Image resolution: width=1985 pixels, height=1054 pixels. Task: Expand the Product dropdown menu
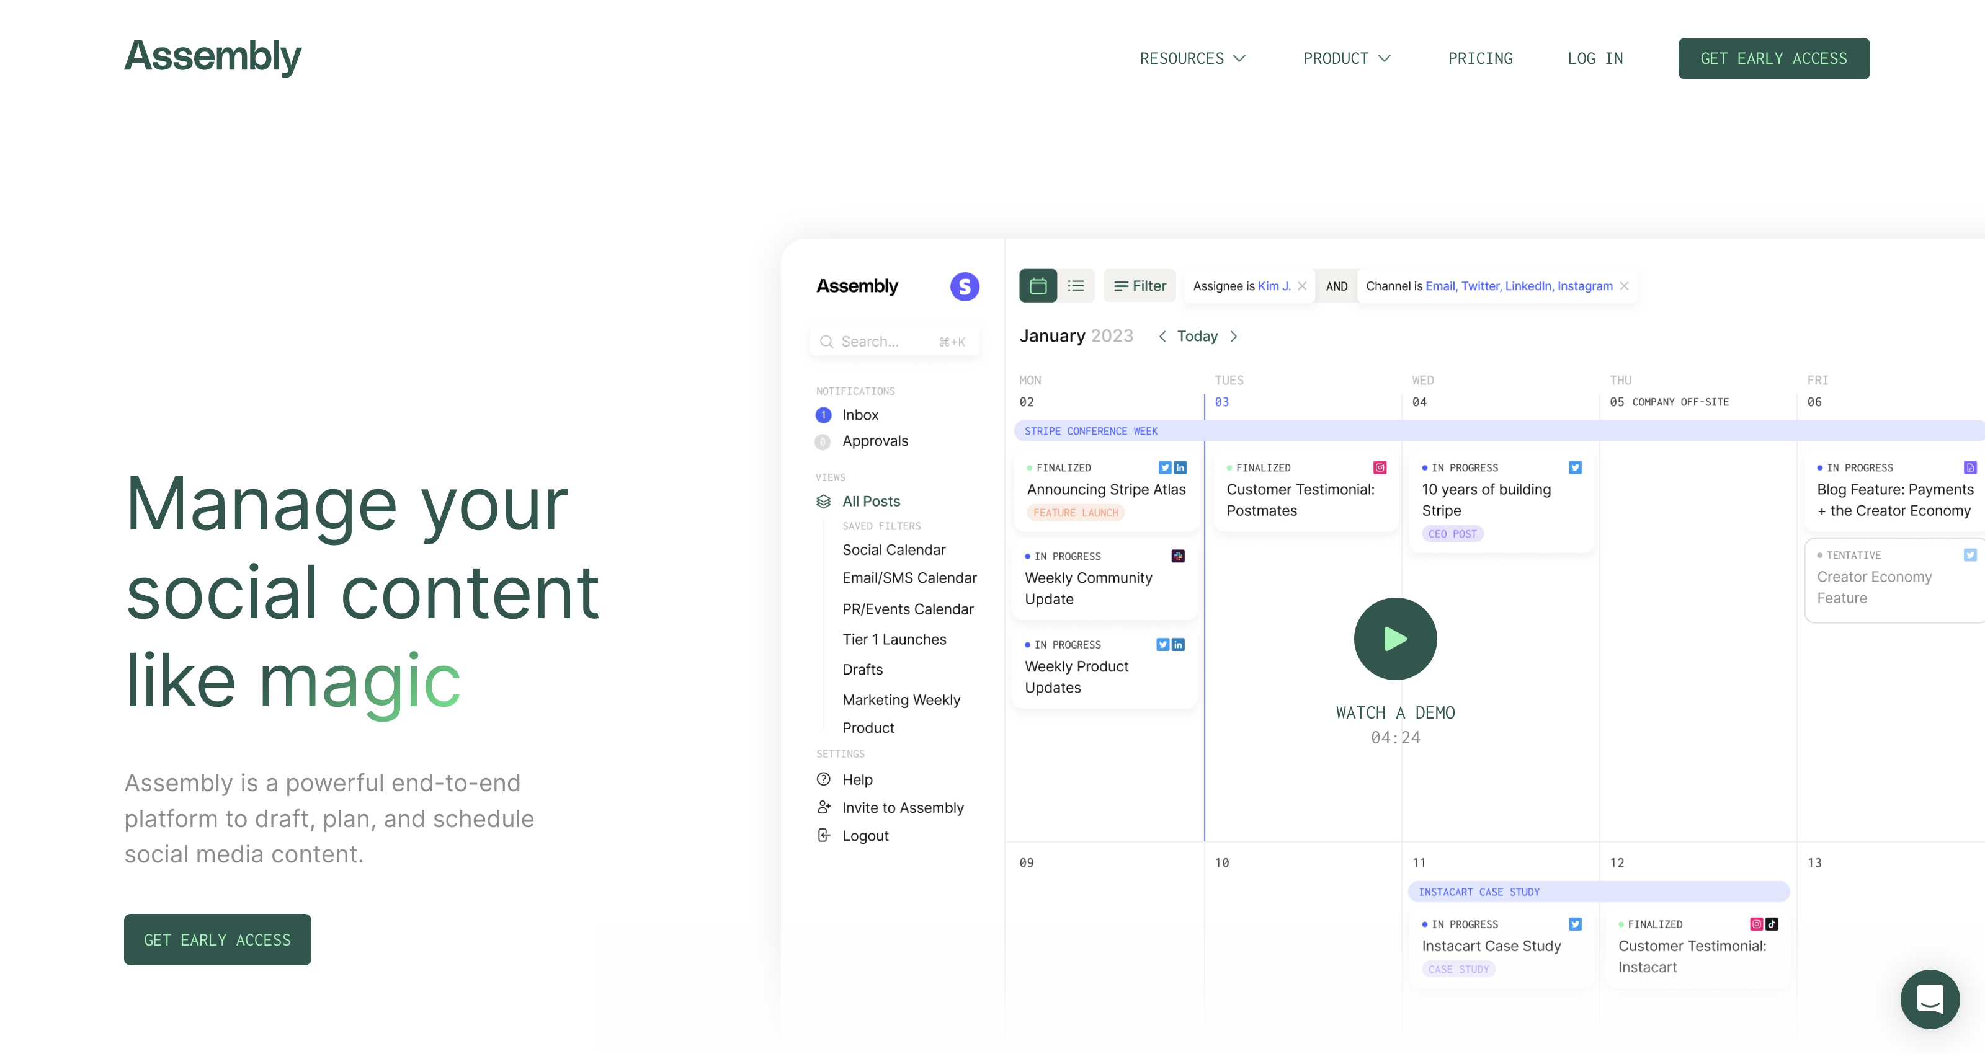tap(1346, 58)
